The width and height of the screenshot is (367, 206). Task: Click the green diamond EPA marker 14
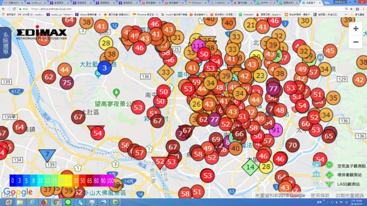[x=250, y=167]
